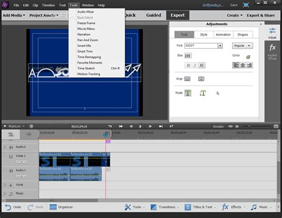Toggle the Video 1 track filmstrip icon
Screen dimensions: 282x218
click(11, 157)
